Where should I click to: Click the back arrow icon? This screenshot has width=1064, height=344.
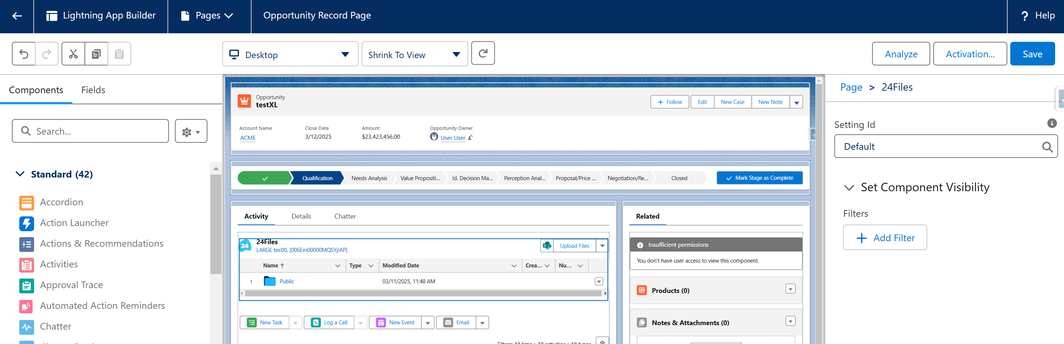click(17, 16)
